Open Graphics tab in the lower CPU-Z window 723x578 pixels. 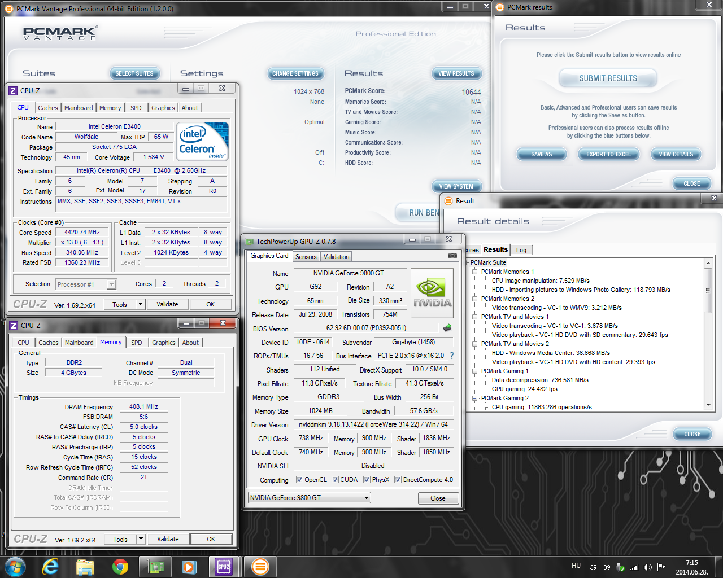[164, 343]
